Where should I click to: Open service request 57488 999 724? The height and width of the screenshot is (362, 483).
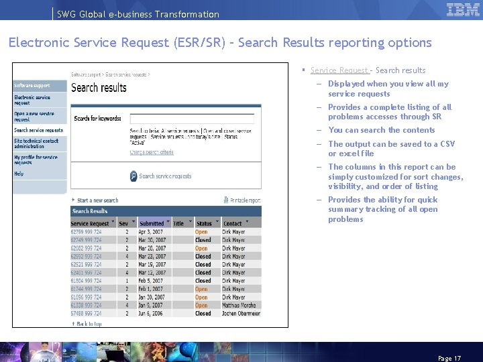click(86, 313)
